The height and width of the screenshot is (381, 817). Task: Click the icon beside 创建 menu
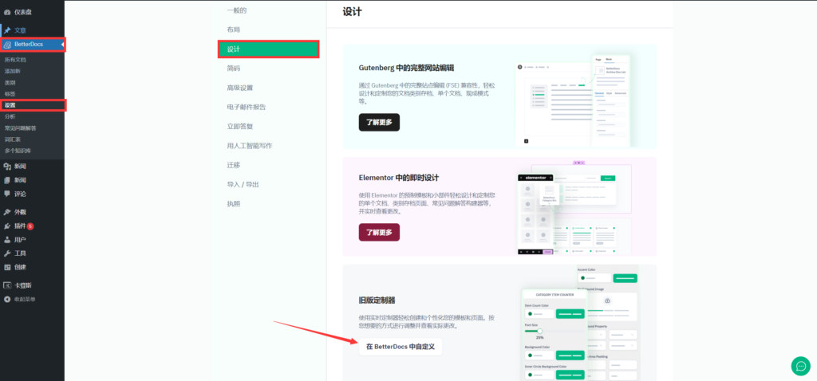7,267
